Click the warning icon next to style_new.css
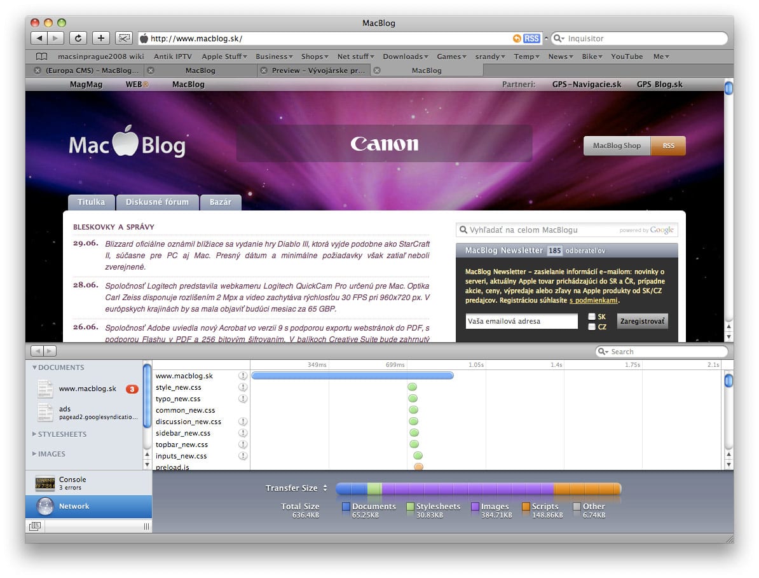Image resolution: width=759 pixels, height=578 pixels. coord(243,387)
